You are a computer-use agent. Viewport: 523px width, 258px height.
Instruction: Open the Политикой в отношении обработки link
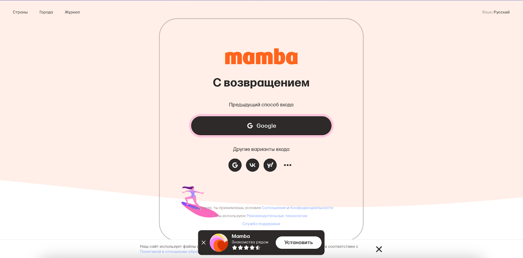click(169, 251)
